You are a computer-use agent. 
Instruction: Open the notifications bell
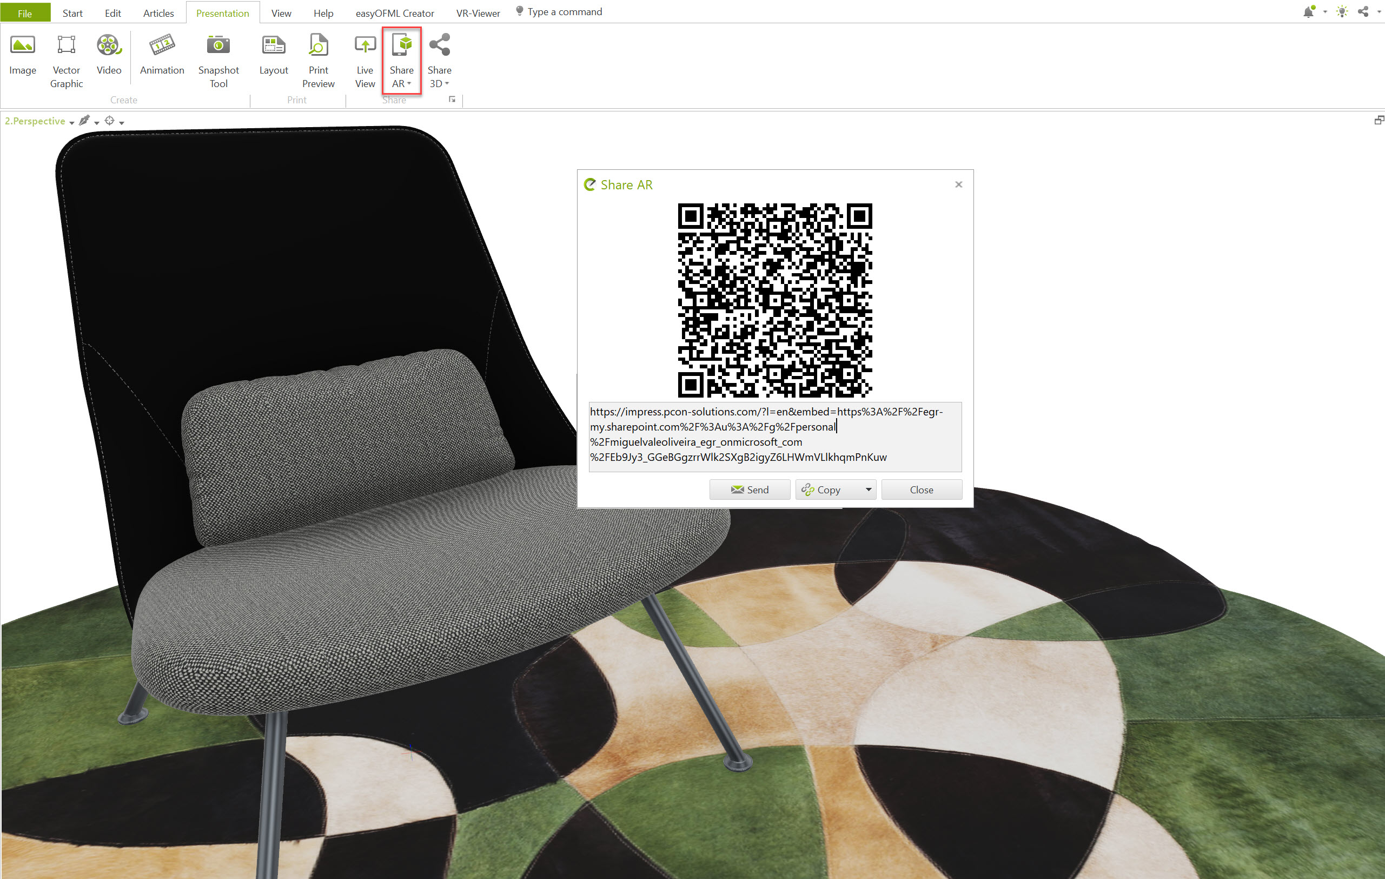[1309, 11]
